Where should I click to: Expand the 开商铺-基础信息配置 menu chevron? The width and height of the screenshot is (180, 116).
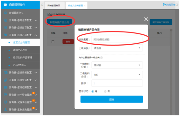36,20
